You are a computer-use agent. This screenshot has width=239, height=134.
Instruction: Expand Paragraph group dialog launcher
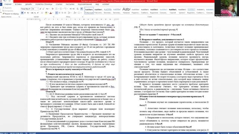pos(83,17)
